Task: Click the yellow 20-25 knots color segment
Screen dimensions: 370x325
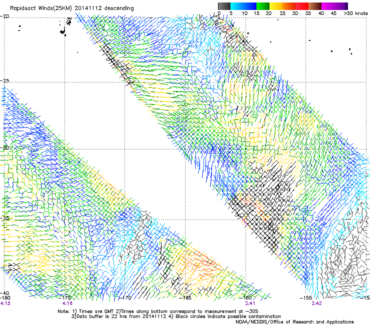Action: pyautogui.click(x=276, y=6)
